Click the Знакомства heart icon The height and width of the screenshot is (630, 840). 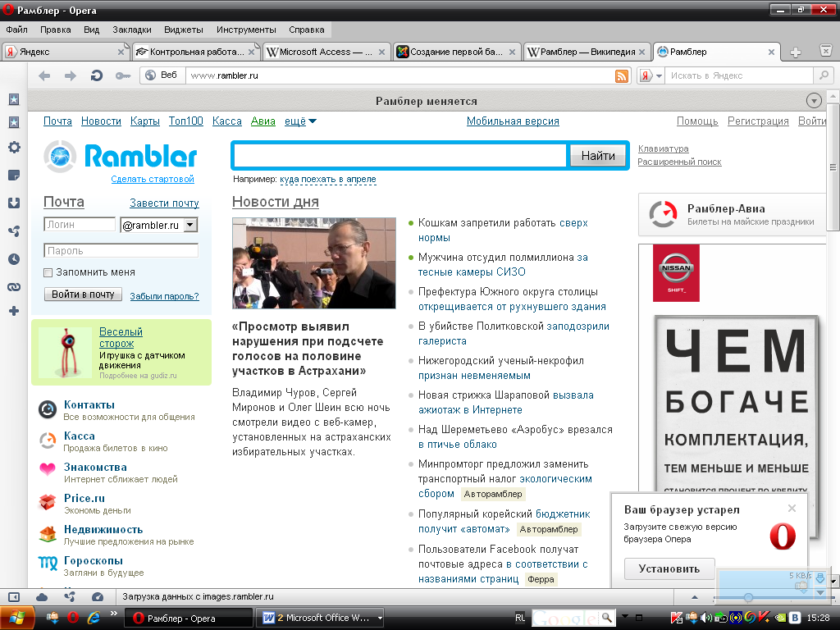(x=47, y=469)
